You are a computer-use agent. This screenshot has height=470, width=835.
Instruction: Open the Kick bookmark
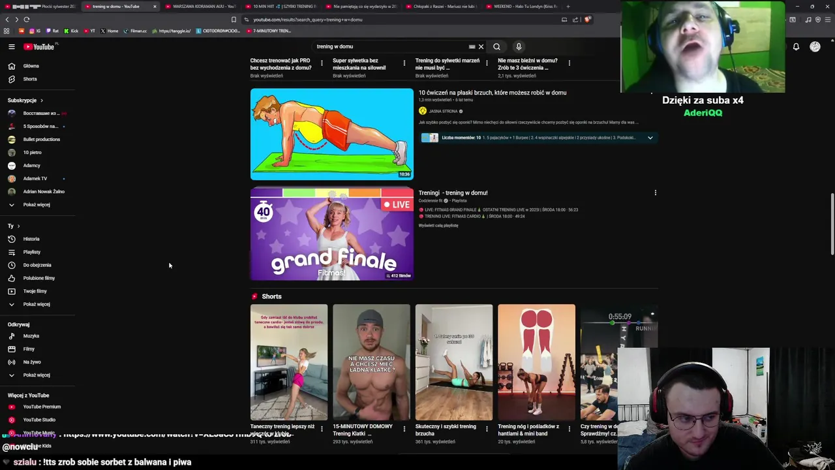(71, 31)
